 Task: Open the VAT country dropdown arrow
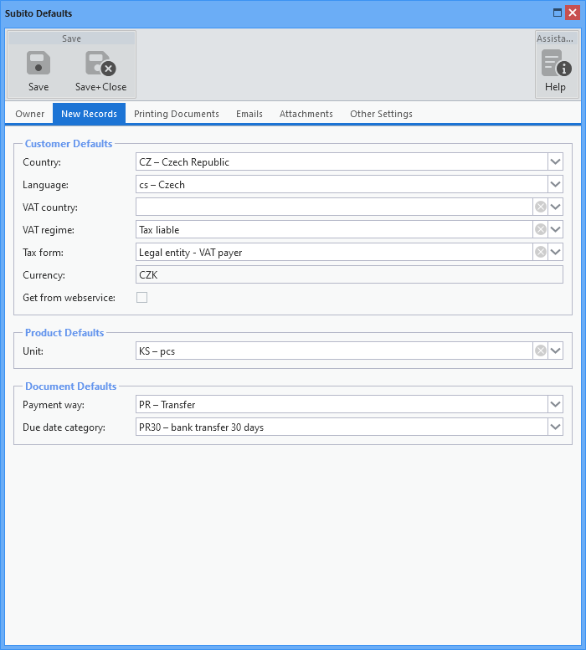tap(555, 207)
